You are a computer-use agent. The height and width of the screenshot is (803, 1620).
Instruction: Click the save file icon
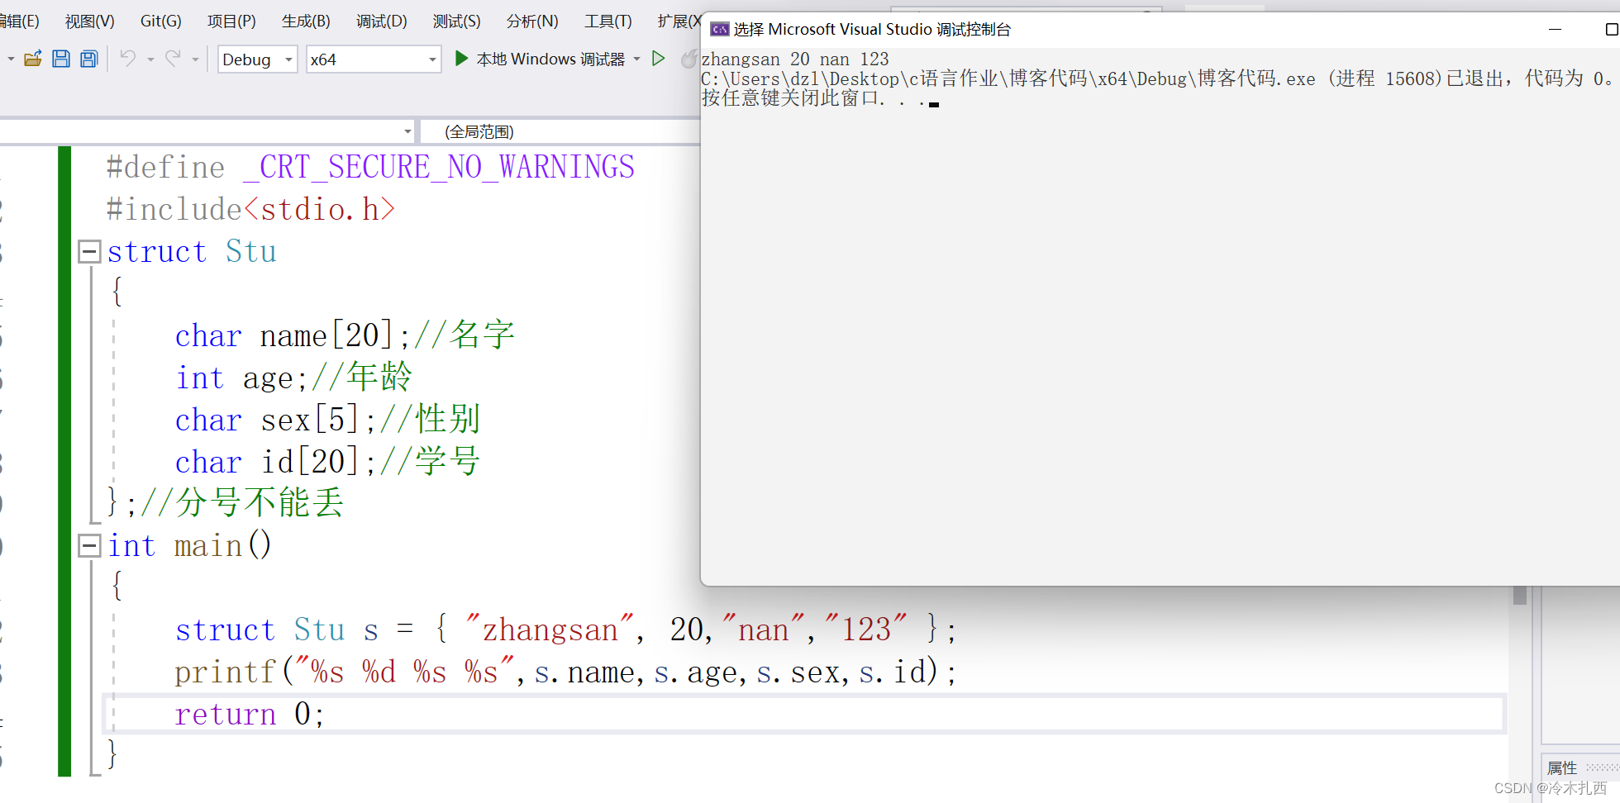pos(61,59)
